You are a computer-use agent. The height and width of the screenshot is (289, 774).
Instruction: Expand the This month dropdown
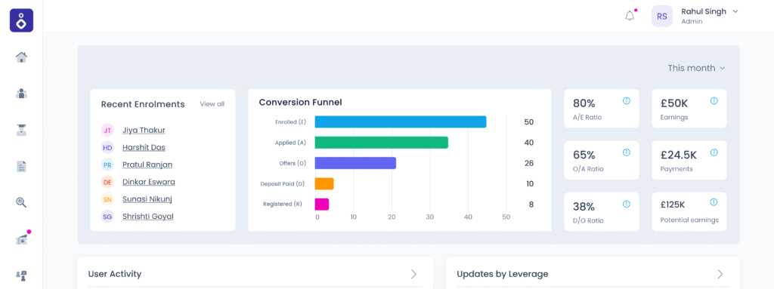coord(696,68)
